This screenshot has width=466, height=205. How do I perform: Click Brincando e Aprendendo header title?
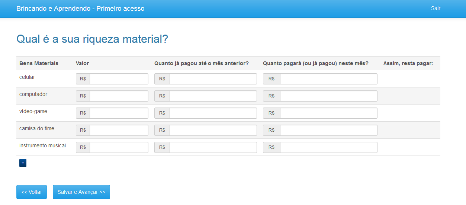[80, 9]
